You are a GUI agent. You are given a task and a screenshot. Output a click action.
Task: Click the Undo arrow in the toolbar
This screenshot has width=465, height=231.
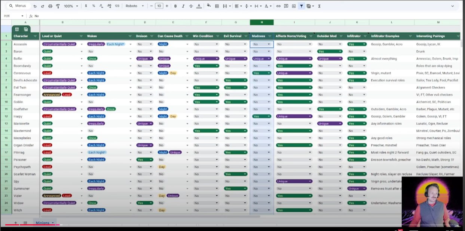(35, 6)
